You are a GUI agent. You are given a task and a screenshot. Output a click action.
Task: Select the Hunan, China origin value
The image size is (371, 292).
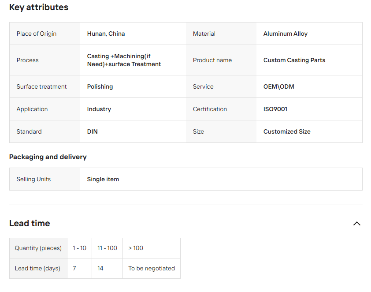[106, 34]
